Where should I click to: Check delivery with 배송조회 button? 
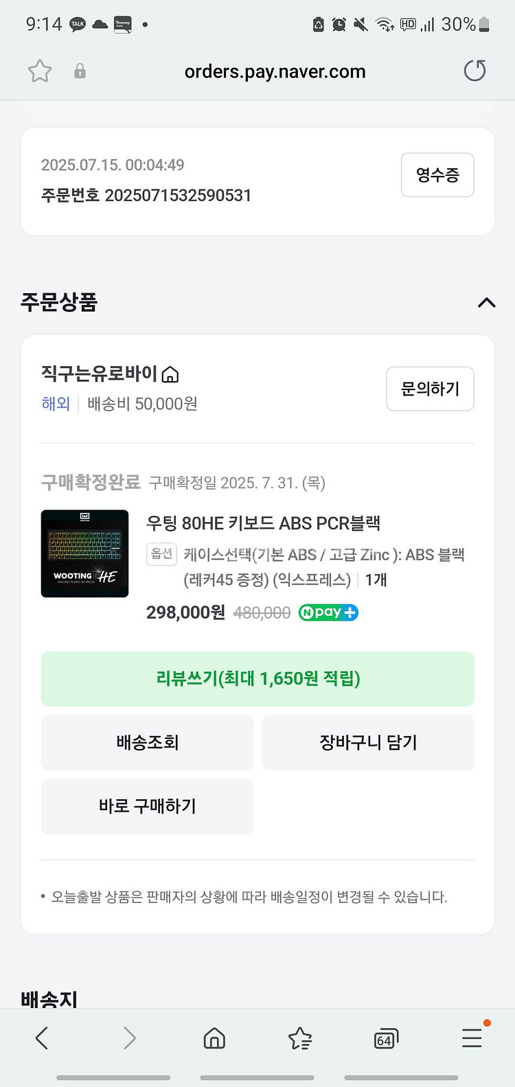pyautogui.click(x=147, y=742)
